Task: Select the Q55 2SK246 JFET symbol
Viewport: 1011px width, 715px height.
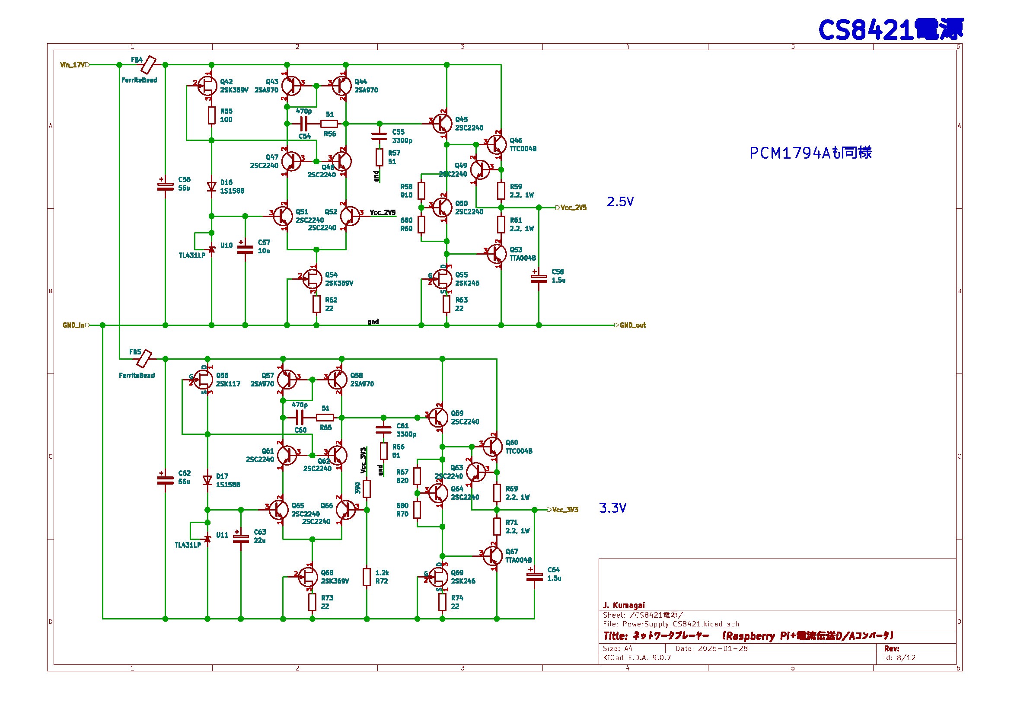Action: pos(443,278)
